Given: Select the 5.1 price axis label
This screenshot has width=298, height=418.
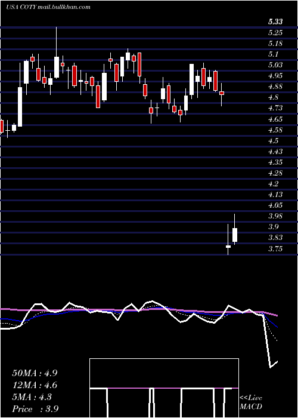Looking at the screenshot, I should [273, 54].
